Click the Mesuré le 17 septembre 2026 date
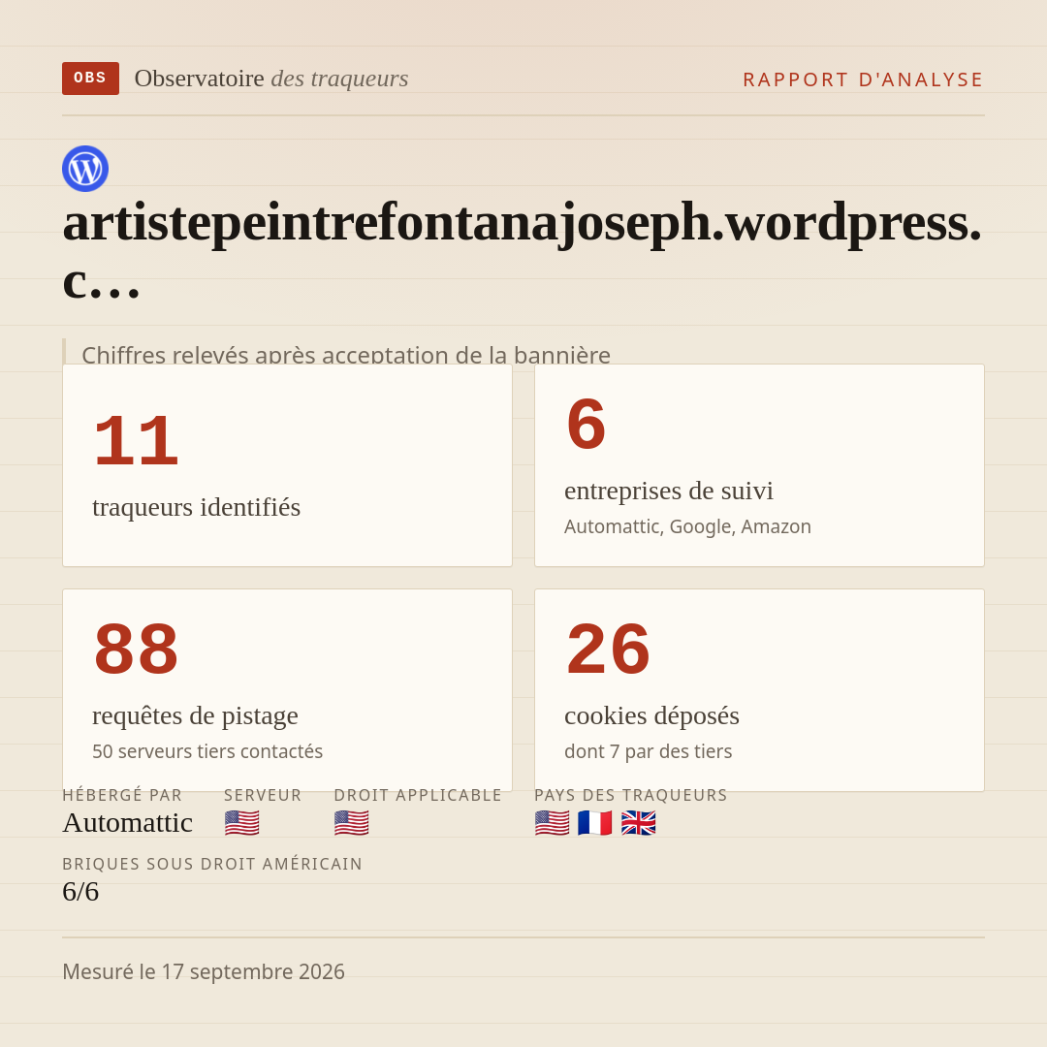Screen dimensions: 1047x1047 pos(204,971)
